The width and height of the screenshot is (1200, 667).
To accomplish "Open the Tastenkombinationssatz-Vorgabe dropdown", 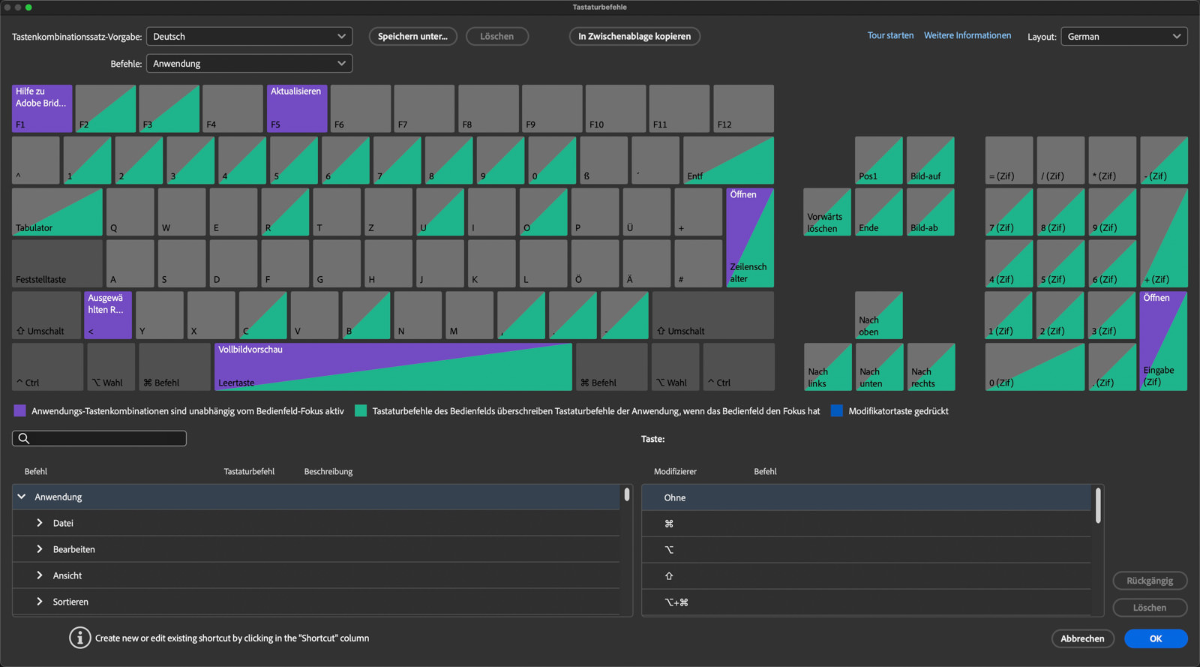I will 249,37.
